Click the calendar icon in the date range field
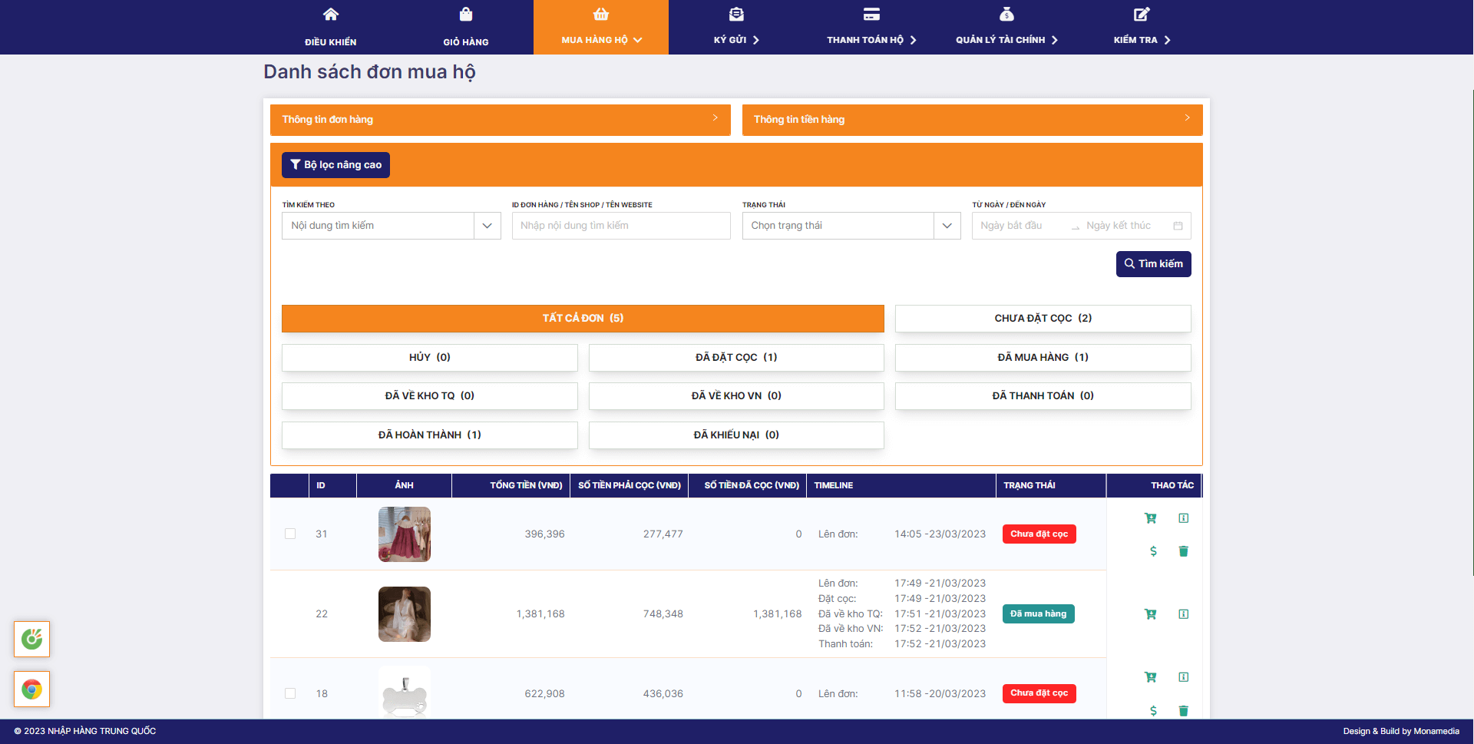1474x744 pixels. (1178, 226)
